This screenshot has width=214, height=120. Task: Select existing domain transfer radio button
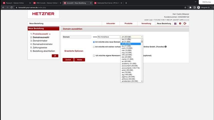pos(94,47)
